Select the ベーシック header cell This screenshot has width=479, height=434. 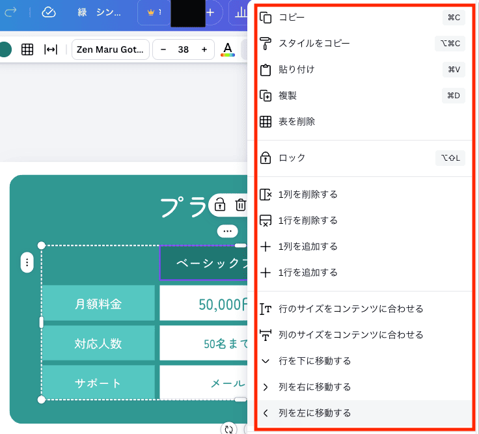204,263
